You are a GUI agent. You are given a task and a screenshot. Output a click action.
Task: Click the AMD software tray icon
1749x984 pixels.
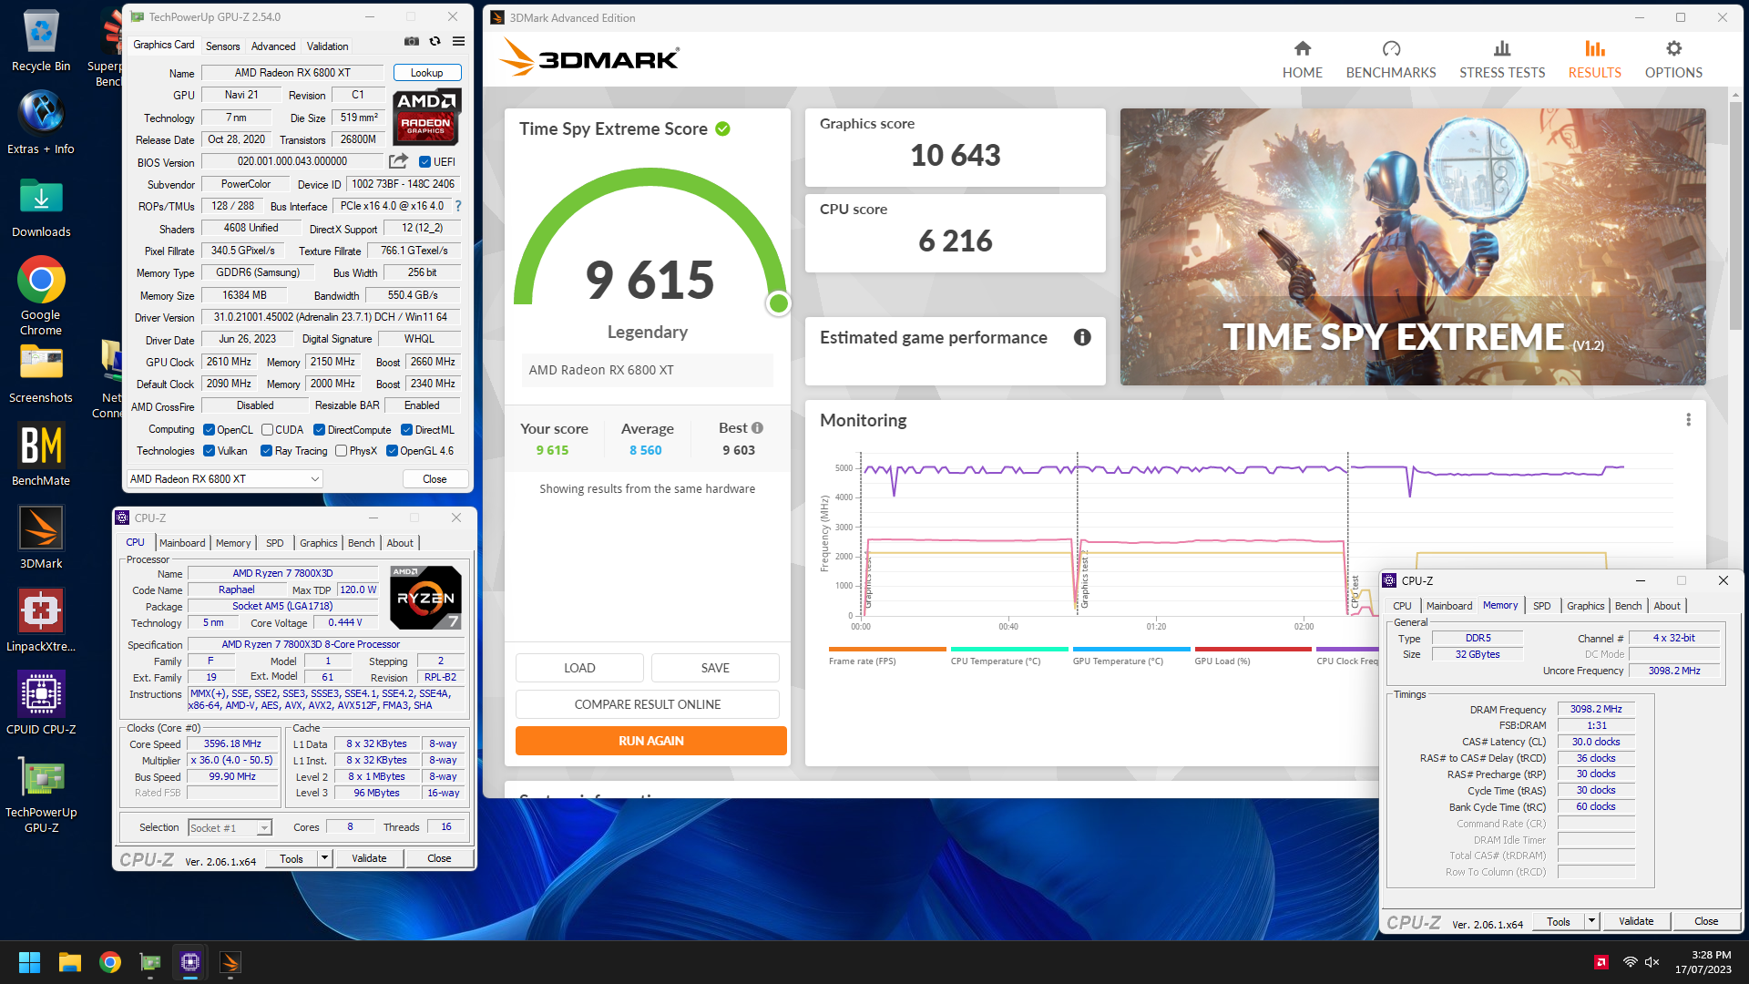click(1601, 962)
